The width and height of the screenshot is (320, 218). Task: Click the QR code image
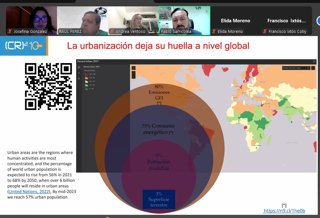(48, 86)
